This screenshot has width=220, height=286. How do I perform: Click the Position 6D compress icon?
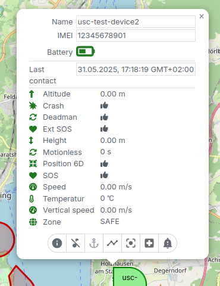pyautogui.click(x=33, y=164)
